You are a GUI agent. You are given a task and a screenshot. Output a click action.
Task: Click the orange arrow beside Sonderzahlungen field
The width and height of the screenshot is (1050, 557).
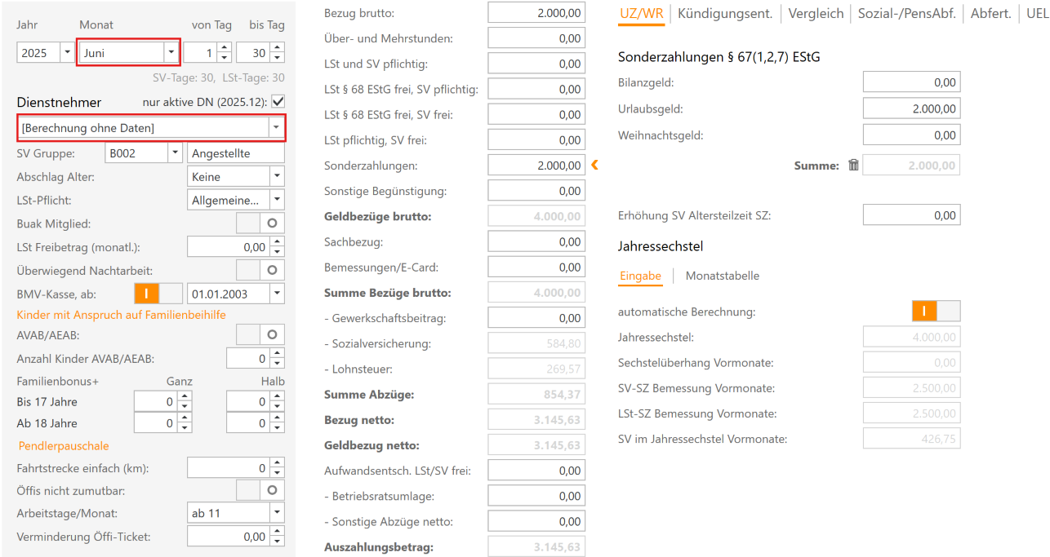(x=594, y=164)
